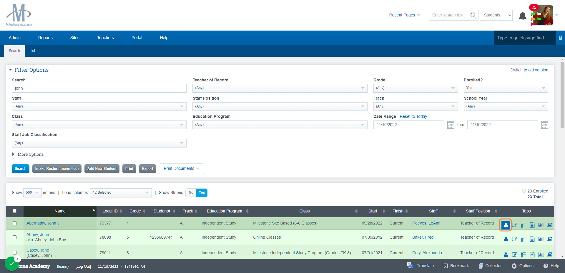
Task: Open the Education Program dropdown
Action: pos(280,125)
